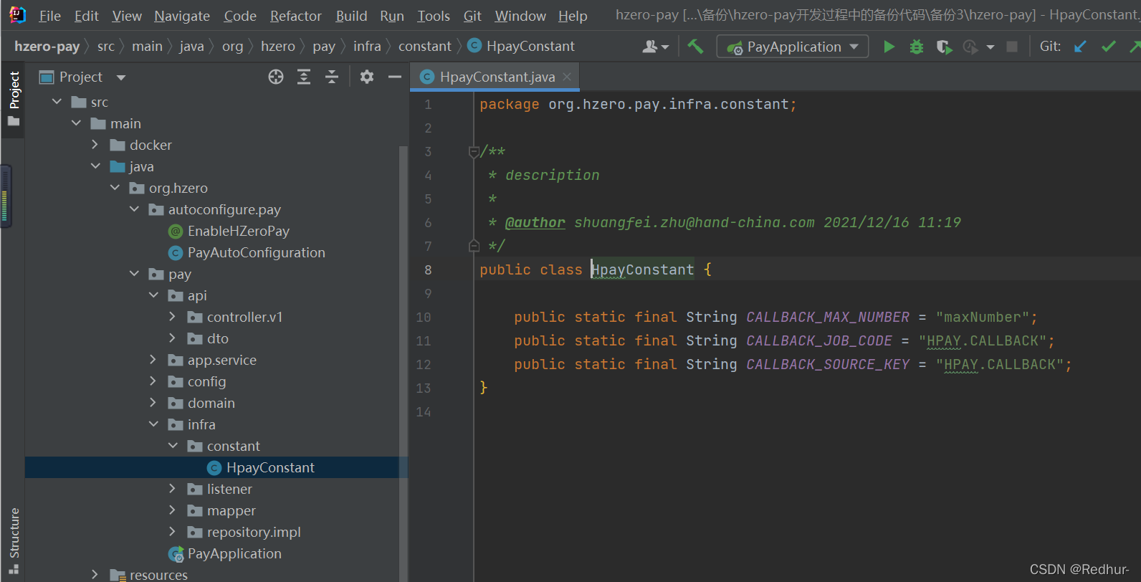Collapse the main folder
Screen dimensions: 1141x582
tap(77, 123)
